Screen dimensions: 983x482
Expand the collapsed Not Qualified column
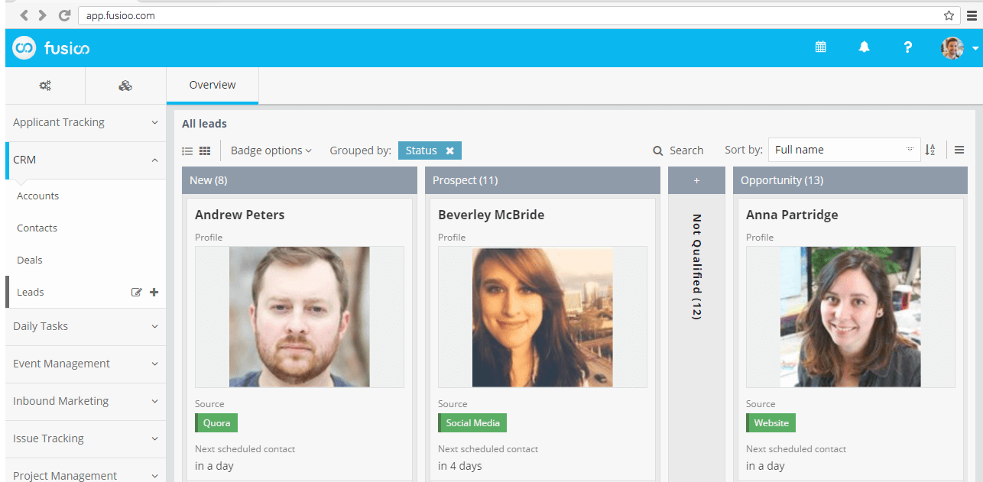tap(696, 267)
